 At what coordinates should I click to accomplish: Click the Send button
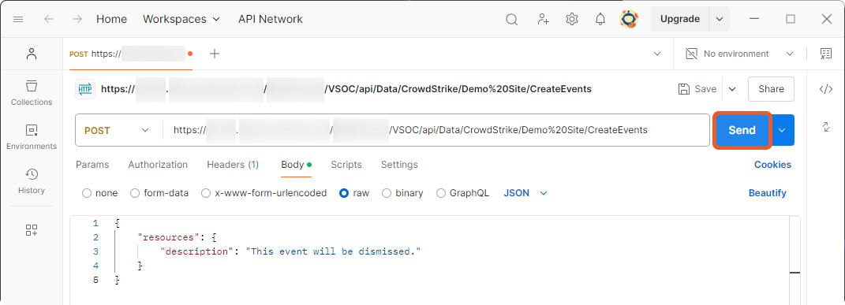742,130
